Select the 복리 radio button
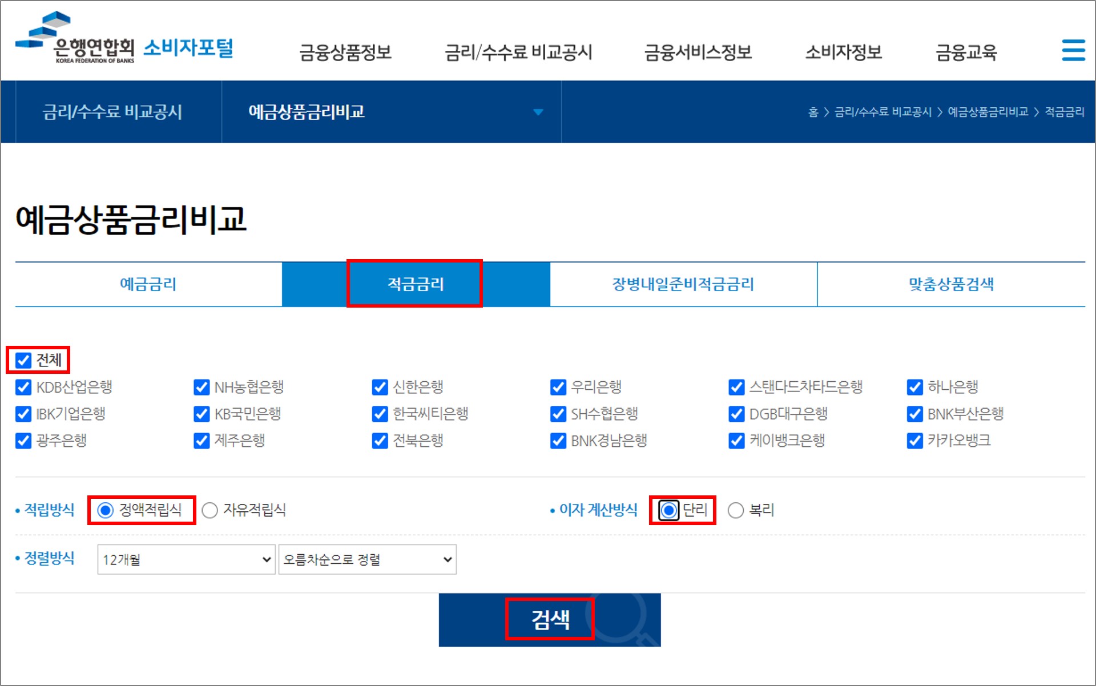The height and width of the screenshot is (686, 1096). tap(736, 510)
